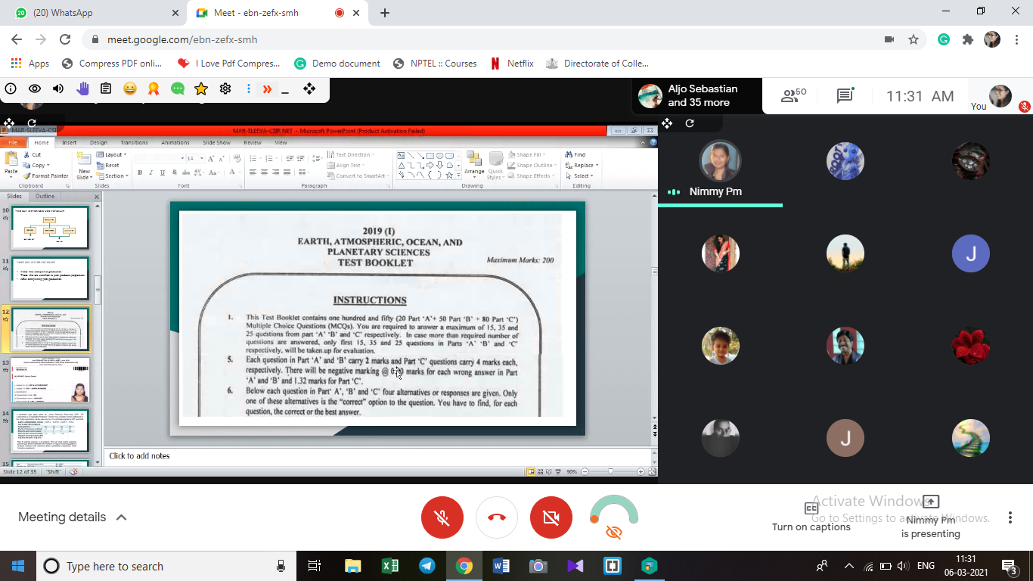1033x581 pixels.
Task: Open the chat messages panel
Action: (845, 96)
